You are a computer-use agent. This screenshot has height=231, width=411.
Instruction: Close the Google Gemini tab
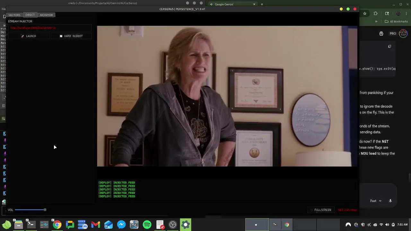pyautogui.click(x=254, y=4)
